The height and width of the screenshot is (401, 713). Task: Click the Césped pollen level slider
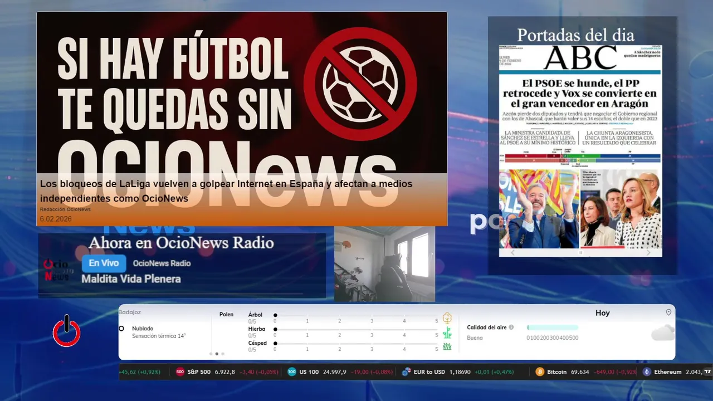[x=356, y=343]
